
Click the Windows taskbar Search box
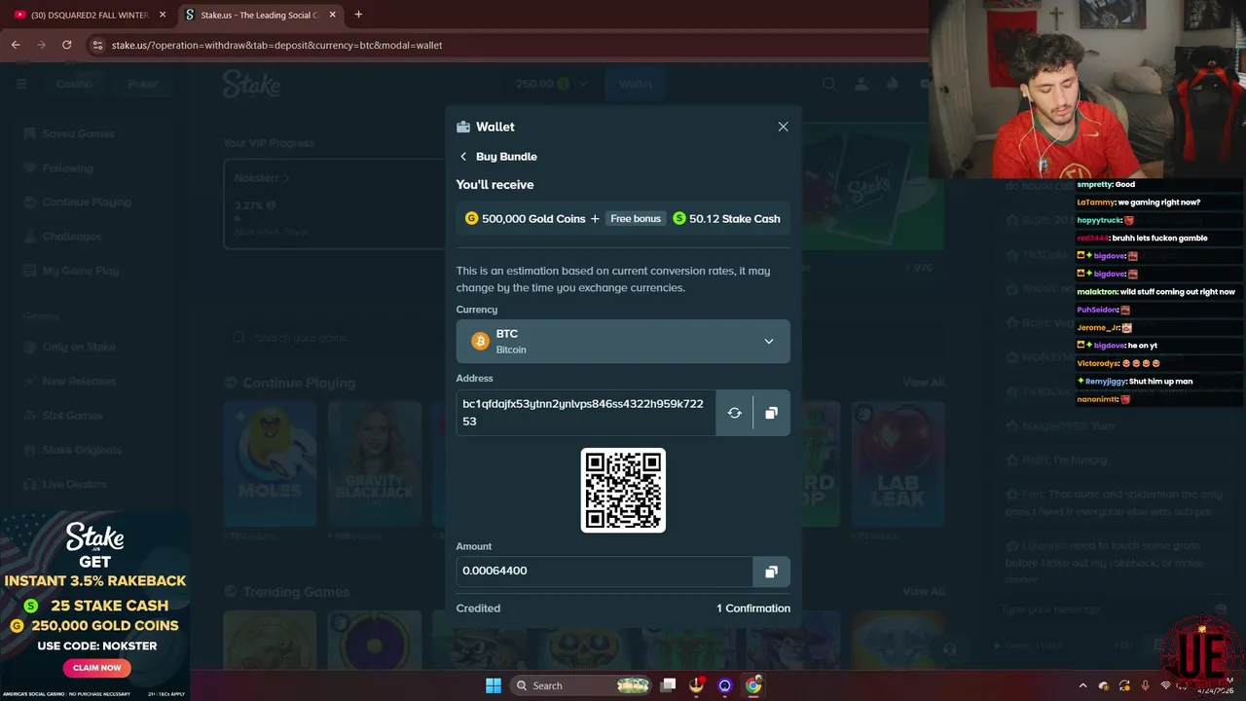click(x=581, y=685)
